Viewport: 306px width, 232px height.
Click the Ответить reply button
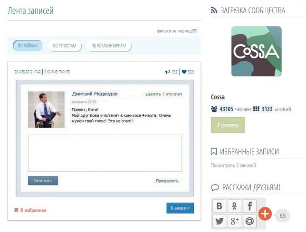pos(43,181)
